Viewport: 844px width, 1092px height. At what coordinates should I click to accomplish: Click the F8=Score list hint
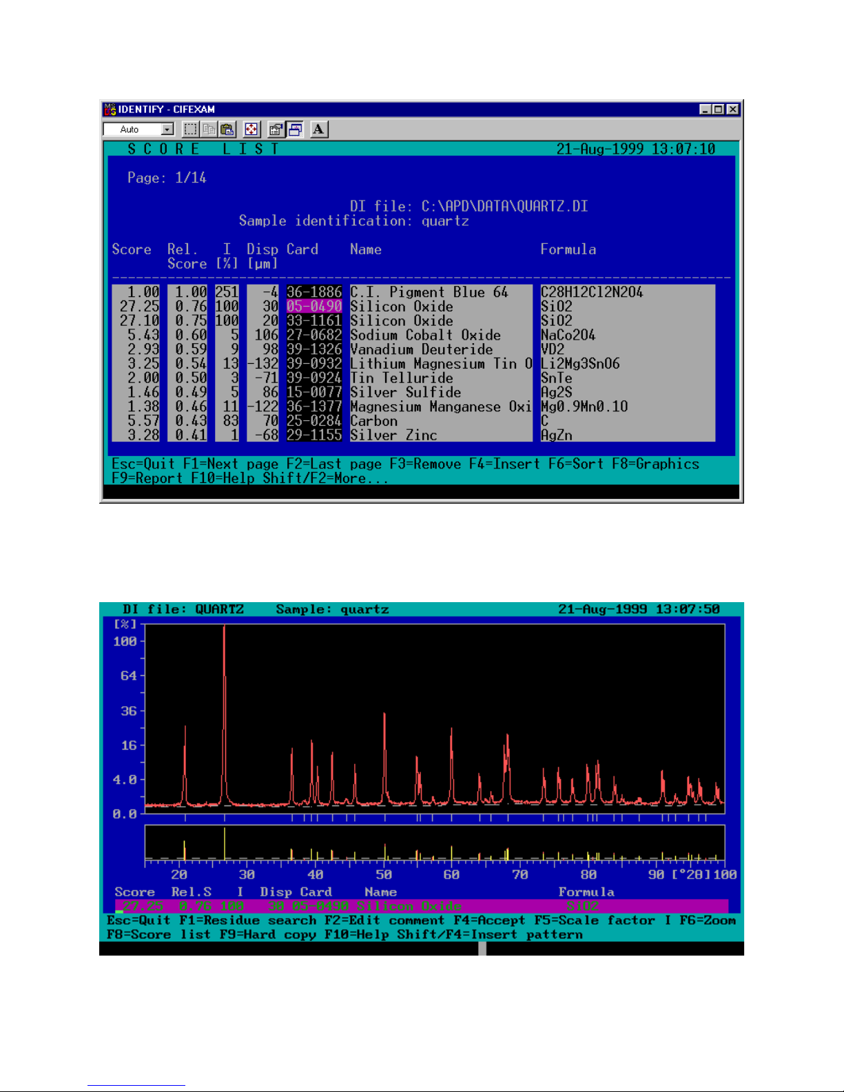pos(159,935)
